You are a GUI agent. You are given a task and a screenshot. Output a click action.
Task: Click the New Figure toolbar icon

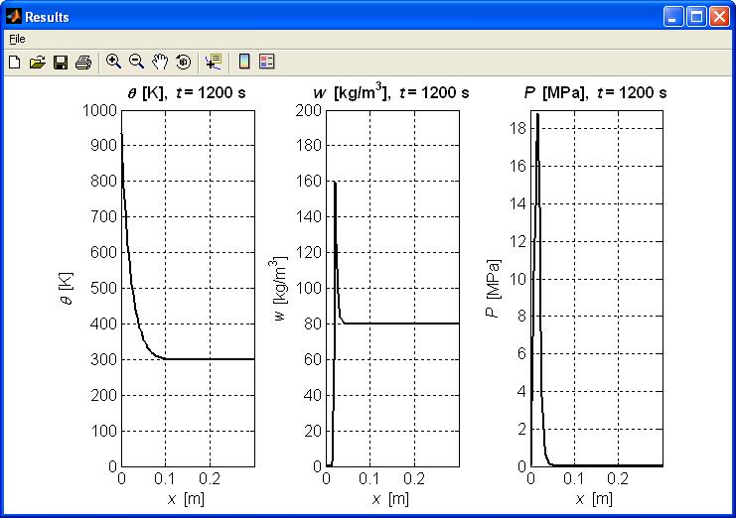15,62
